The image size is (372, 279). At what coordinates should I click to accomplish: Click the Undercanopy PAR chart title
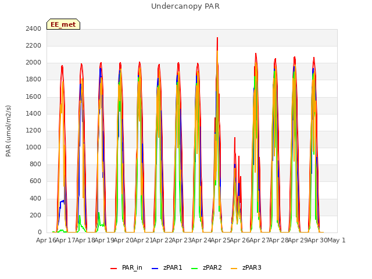(185, 6)
